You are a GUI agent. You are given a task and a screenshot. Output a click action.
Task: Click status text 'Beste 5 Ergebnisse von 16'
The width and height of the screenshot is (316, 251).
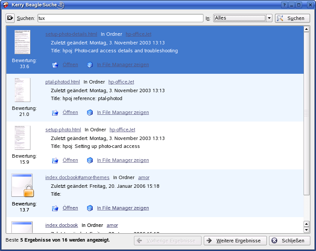58,240
